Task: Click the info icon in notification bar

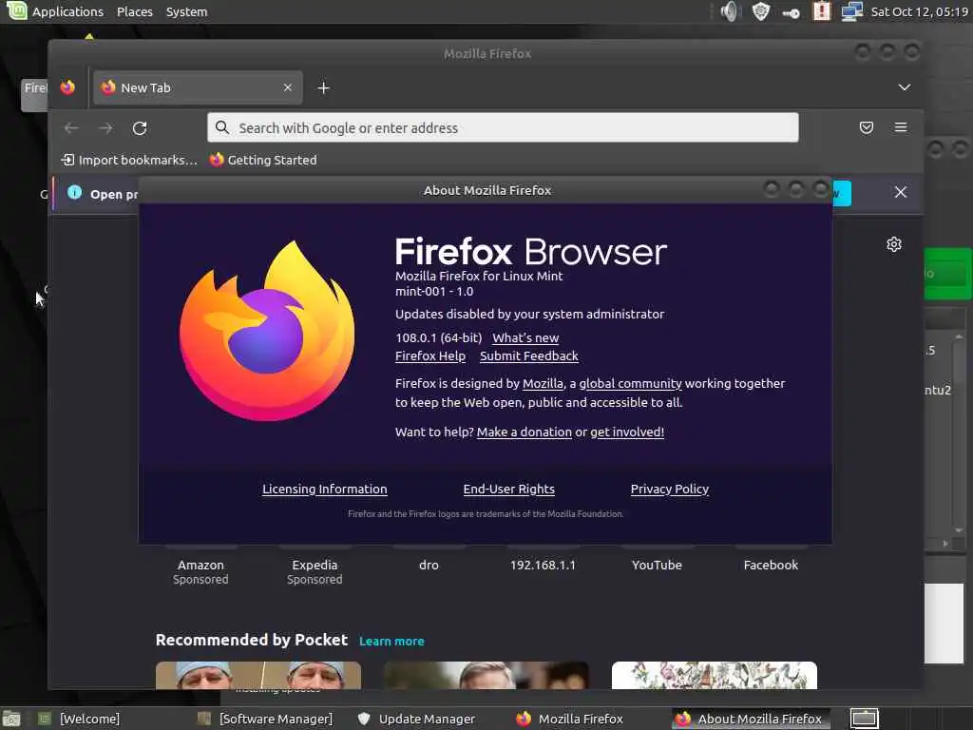Action: click(74, 192)
